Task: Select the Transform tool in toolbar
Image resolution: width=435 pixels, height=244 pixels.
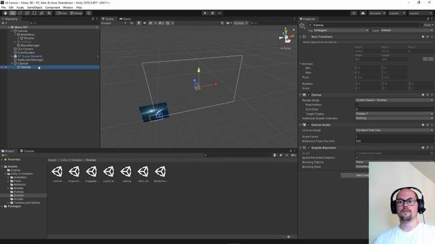Action: 41,13
